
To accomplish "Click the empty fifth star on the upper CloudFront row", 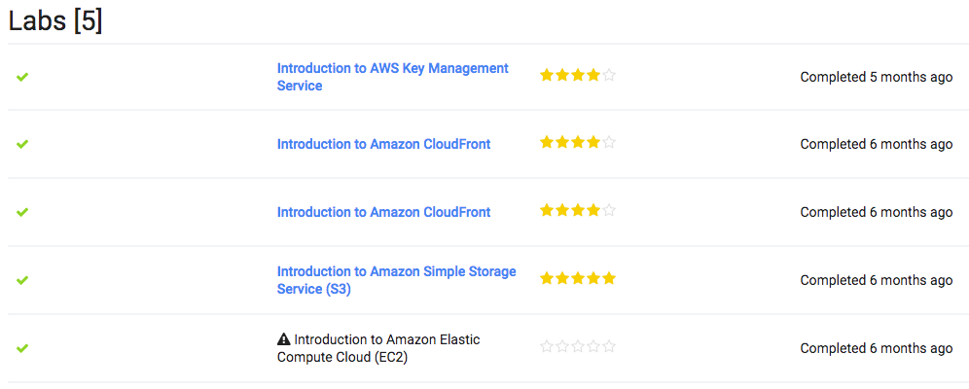I will tap(609, 143).
